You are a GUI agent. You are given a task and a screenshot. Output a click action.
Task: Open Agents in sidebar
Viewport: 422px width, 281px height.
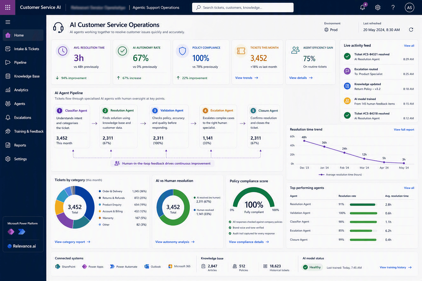pos(23,104)
